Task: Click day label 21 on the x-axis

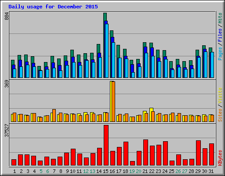Action: tap(145, 171)
